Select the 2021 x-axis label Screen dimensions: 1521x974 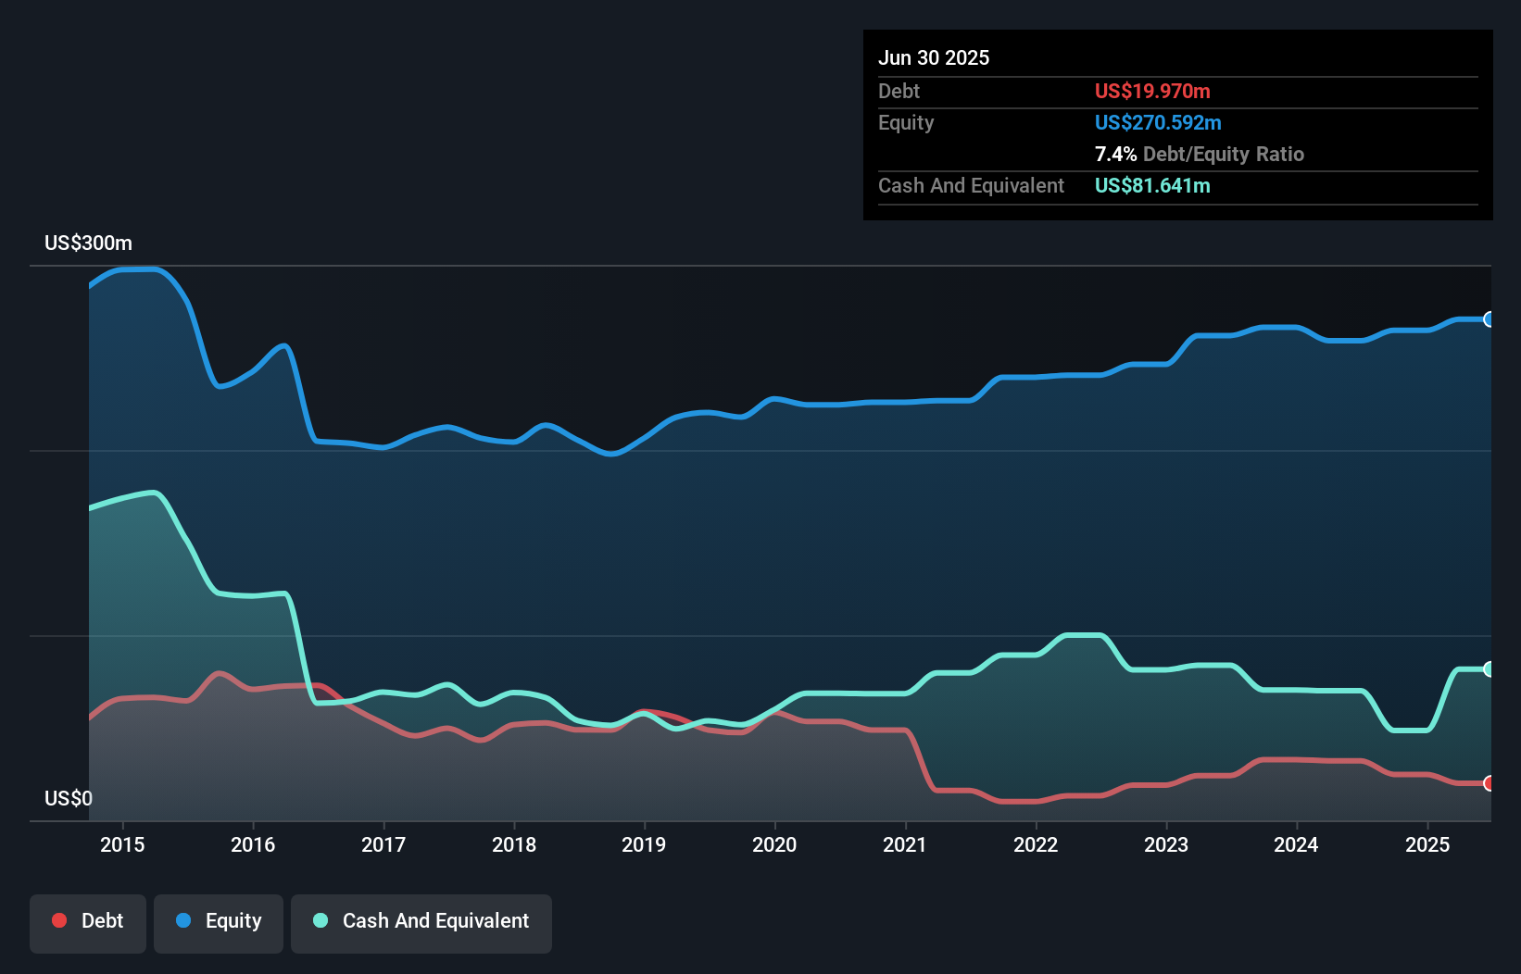pyautogui.click(x=905, y=844)
